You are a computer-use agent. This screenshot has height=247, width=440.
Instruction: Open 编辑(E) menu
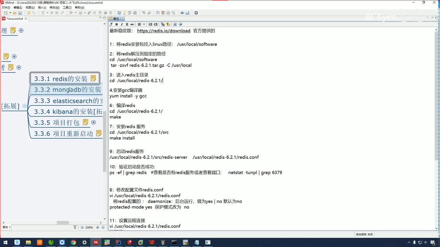point(18,7)
